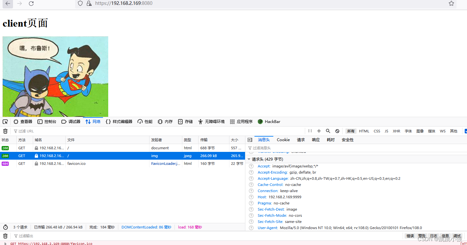Sort requests by the 状态 column header
The height and width of the screenshot is (245, 467).
8,140
